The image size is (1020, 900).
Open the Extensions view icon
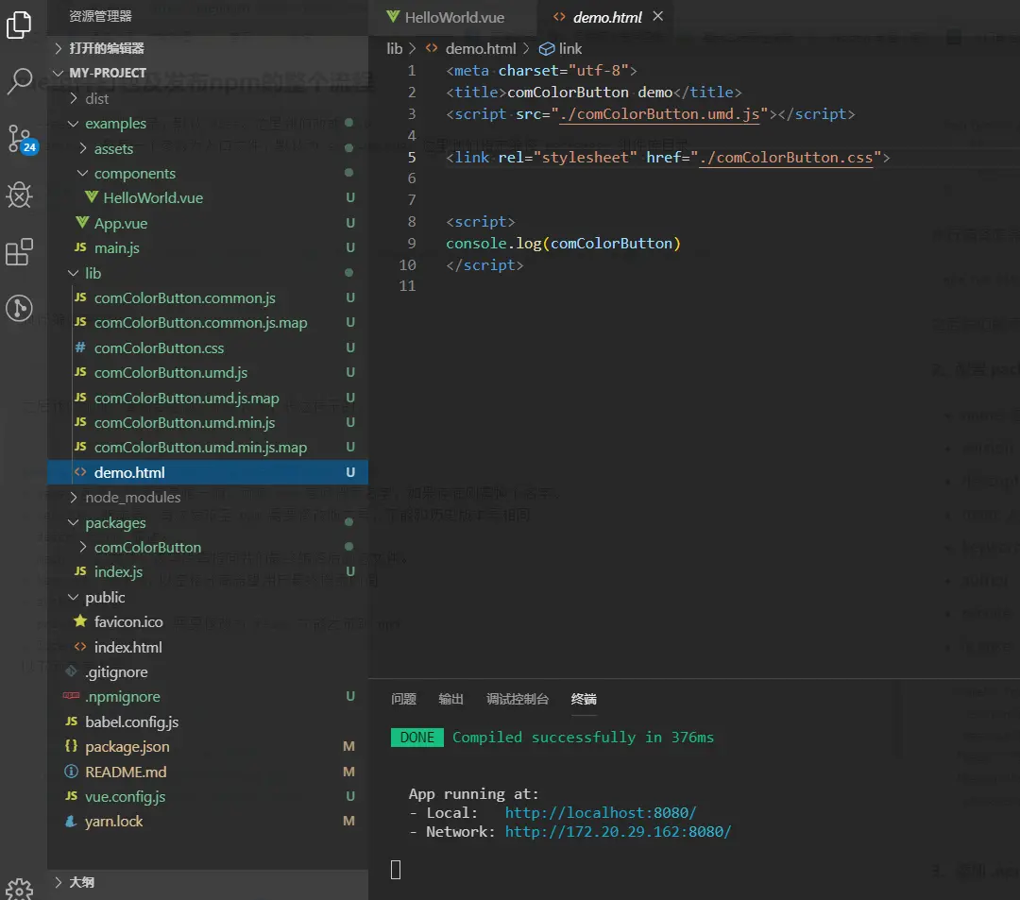click(19, 251)
